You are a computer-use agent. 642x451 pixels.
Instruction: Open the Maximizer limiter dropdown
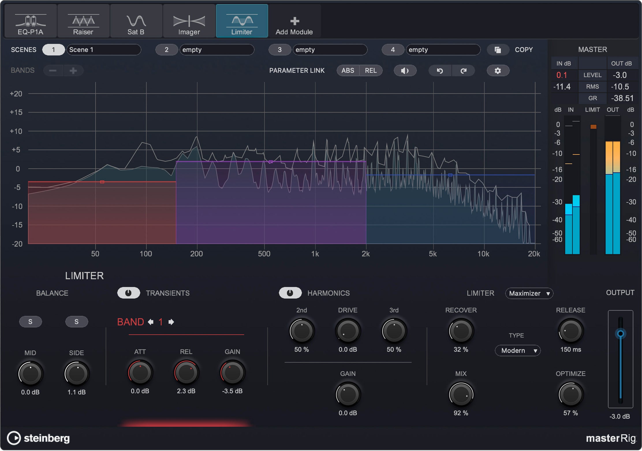pos(529,293)
